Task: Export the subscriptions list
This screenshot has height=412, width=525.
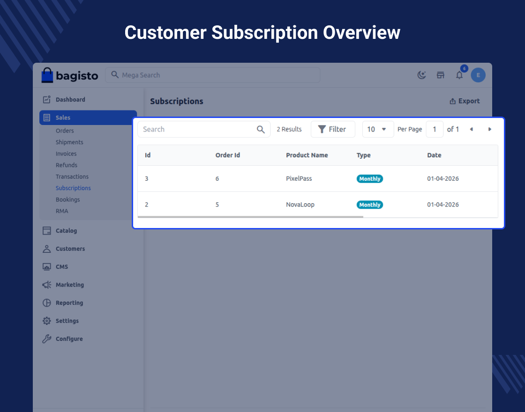Action: pos(465,101)
